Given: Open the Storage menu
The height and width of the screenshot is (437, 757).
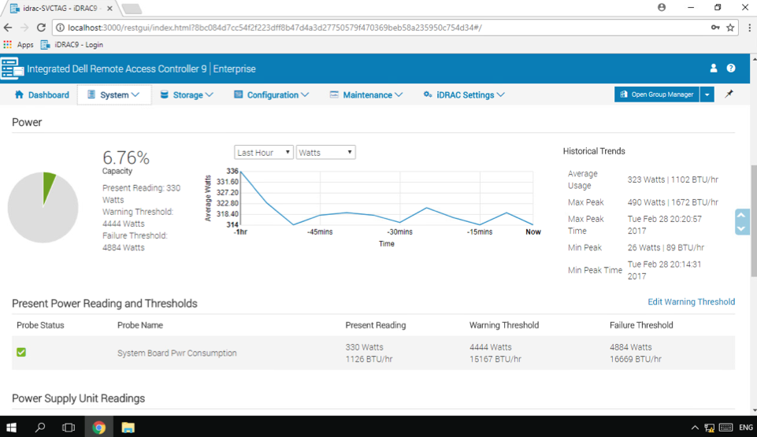Looking at the screenshot, I should [x=187, y=95].
